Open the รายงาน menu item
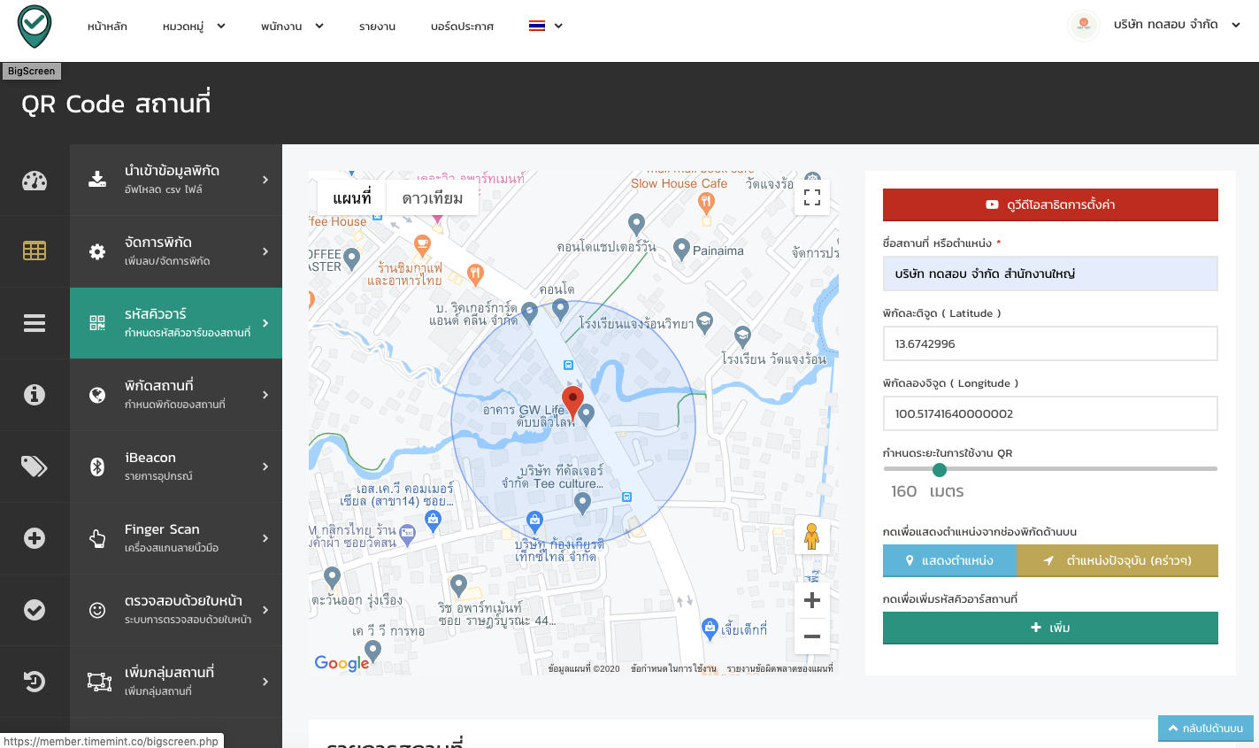The image size is (1259, 748). [377, 27]
